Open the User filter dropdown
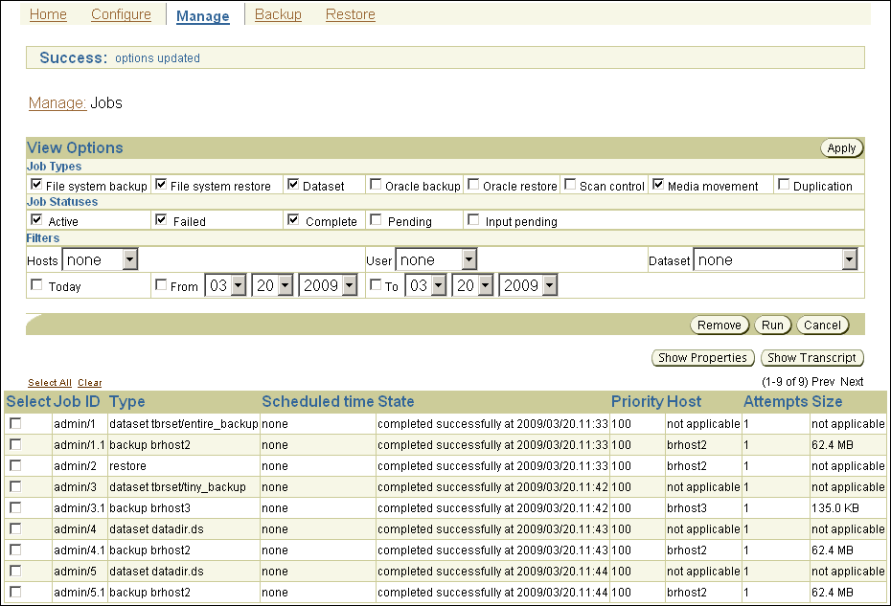891x606 pixels. [436, 259]
